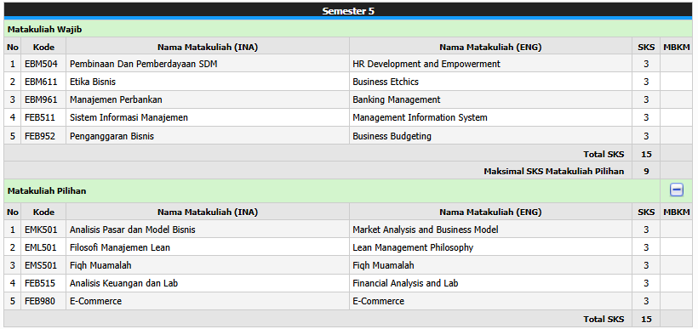Select the Matakuliah Wajib section heading
The height and width of the screenshot is (329, 698).
pyautogui.click(x=44, y=30)
